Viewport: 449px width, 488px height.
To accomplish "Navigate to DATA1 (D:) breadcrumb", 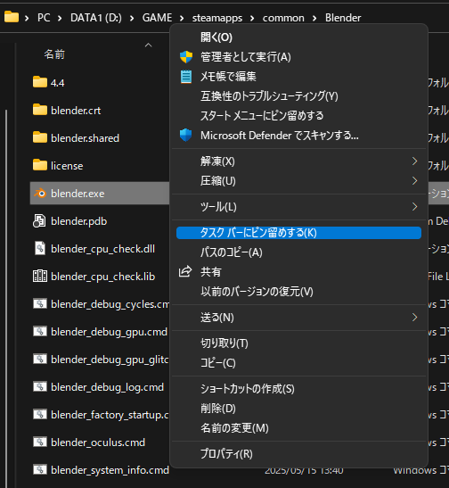I will [x=96, y=18].
